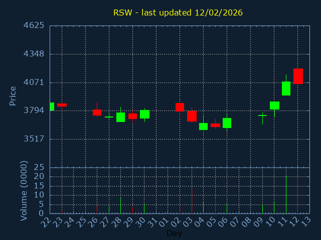Image resolution: width=321 pixels, height=240 pixels.
Task: Click the green volume bar on day 28
Action: click(x=120, y=205)
